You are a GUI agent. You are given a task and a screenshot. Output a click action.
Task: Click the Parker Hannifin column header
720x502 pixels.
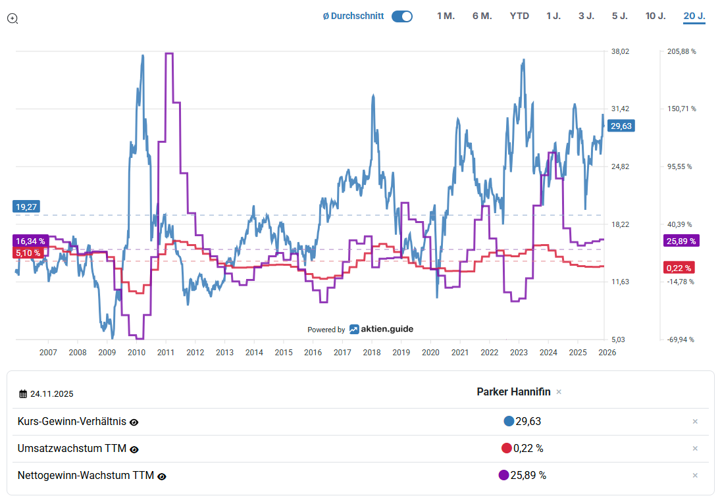pos(513,392)
